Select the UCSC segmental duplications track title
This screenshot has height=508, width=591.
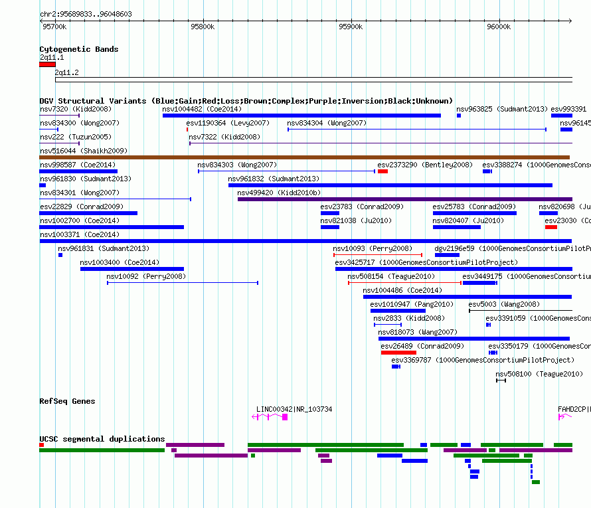point(102,439)
